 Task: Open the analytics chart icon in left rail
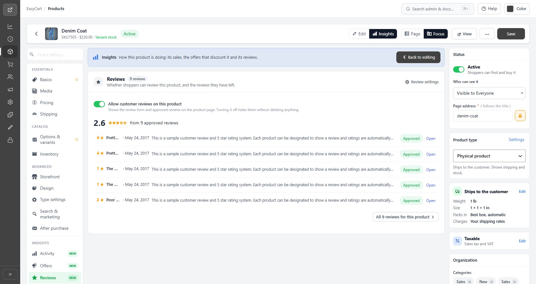[x=10, y=27]
